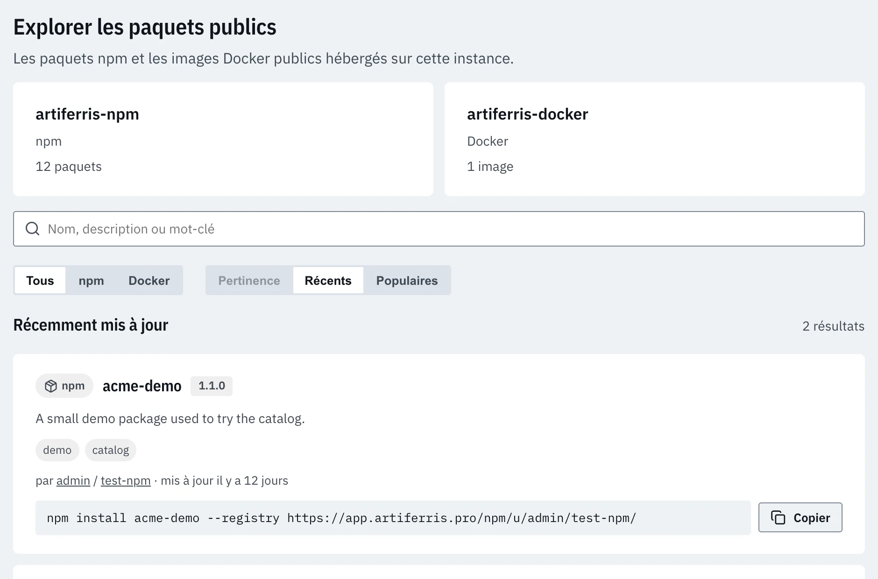
Task: Open the acme-demo package title
Action: (x=142, y=386)
